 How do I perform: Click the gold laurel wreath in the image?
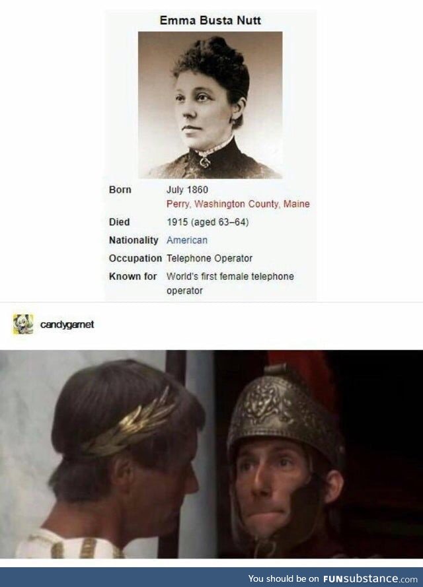(131, 426)
